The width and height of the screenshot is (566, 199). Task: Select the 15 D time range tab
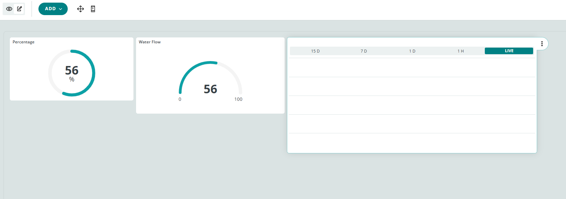click(x=315, y=51)
